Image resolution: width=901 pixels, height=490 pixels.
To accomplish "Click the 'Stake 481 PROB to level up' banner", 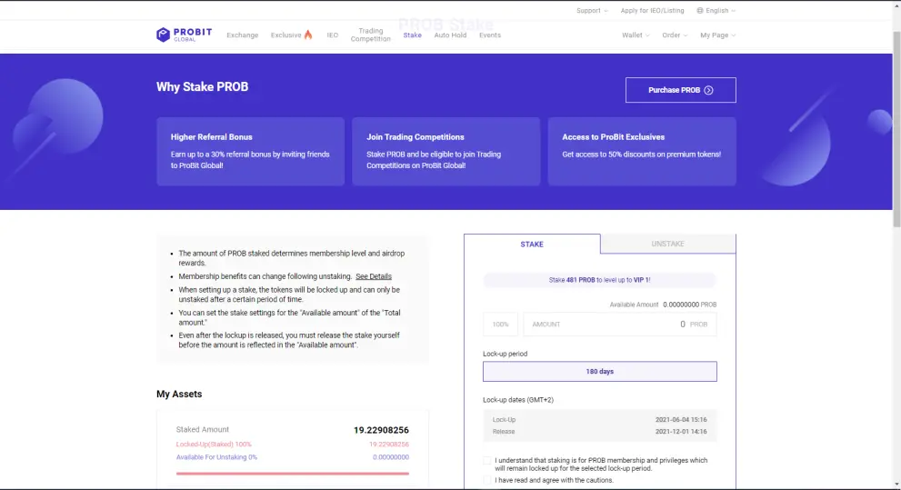I will point(599,280).
